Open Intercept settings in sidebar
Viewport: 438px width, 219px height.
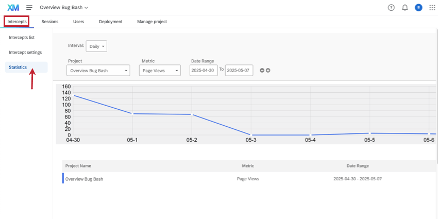point(25,53)
